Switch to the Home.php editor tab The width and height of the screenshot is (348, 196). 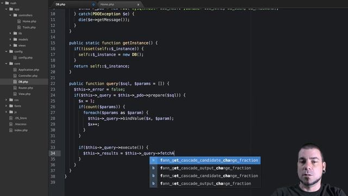[120, 4]
